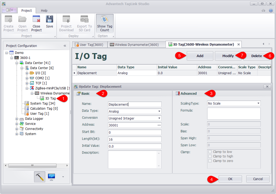
Task: Click the blue info icon
Action: [x=271, y=10]
